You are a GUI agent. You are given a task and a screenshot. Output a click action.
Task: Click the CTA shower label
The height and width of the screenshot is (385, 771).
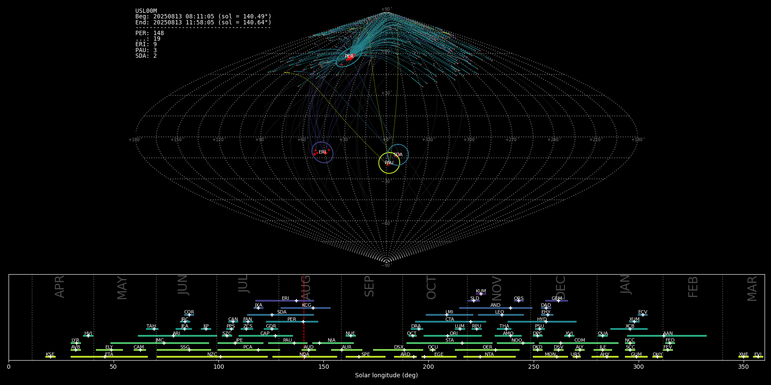(x=450, y=320)
